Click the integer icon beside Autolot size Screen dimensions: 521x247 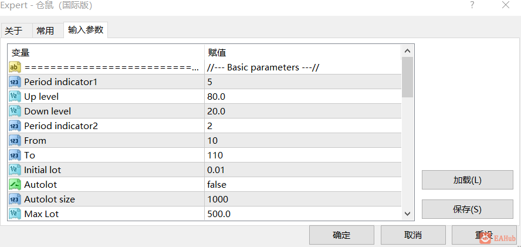click(x=15, y=199)
